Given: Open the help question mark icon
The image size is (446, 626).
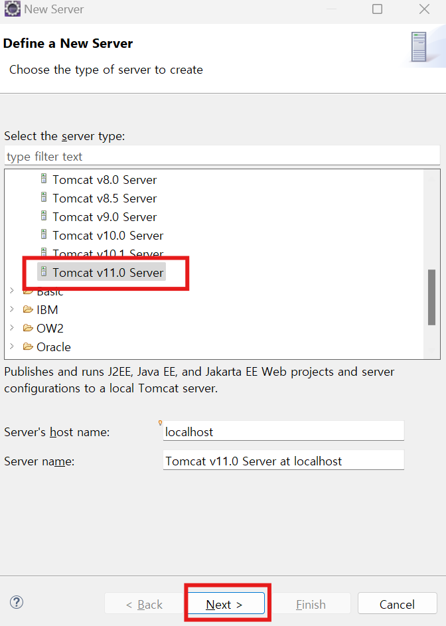Looking at the screenshot, I should click(x=17, y=603).
